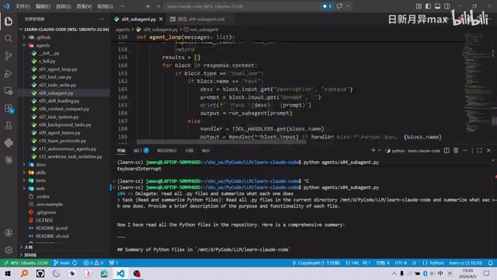Open Extensions view with update badge

click(x=9, y=108)
